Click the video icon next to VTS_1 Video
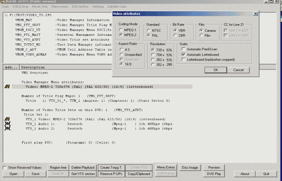Image resolution: width=282 pixels, height=181 pixels. [x=7, y=119]
